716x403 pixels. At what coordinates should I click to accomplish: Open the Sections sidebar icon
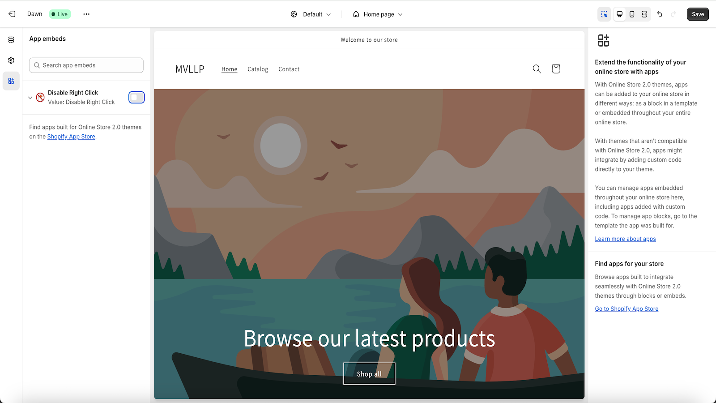pos(11,40)
